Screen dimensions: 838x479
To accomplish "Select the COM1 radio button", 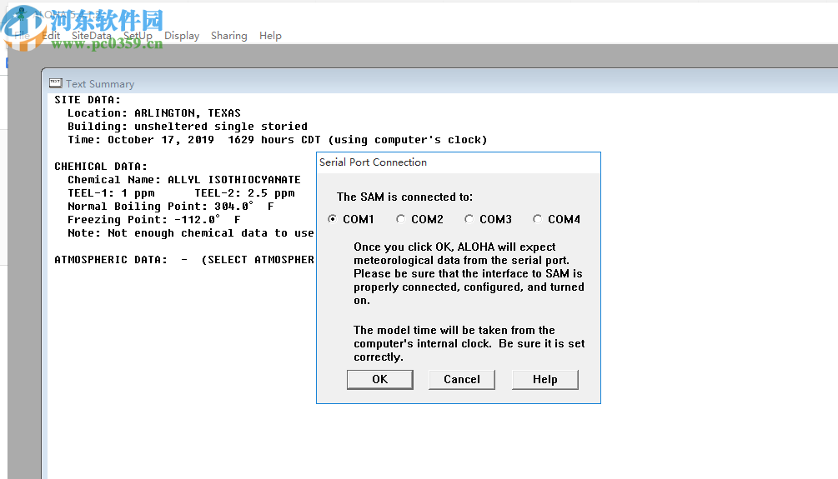I will click(x=333, y=219).
